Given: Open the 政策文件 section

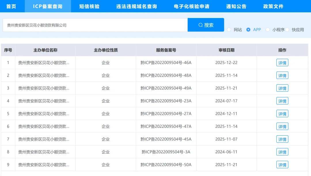Looking at the screenshot, I should [x=272, y=6].
